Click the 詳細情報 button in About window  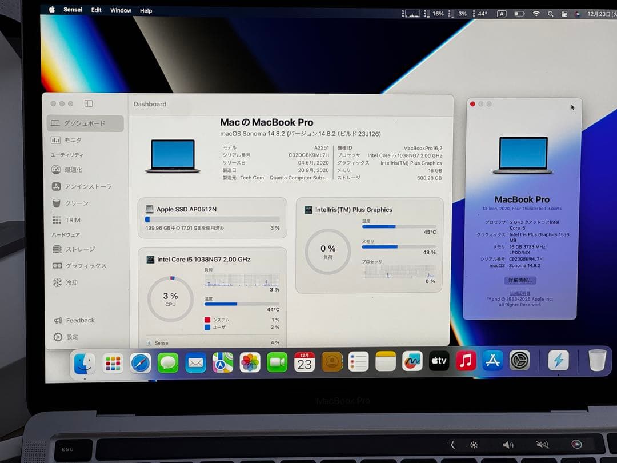coord(522,280)
